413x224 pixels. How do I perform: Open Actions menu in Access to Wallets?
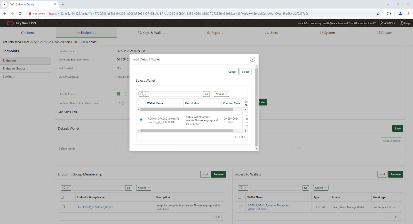click(x=321, y=188)
